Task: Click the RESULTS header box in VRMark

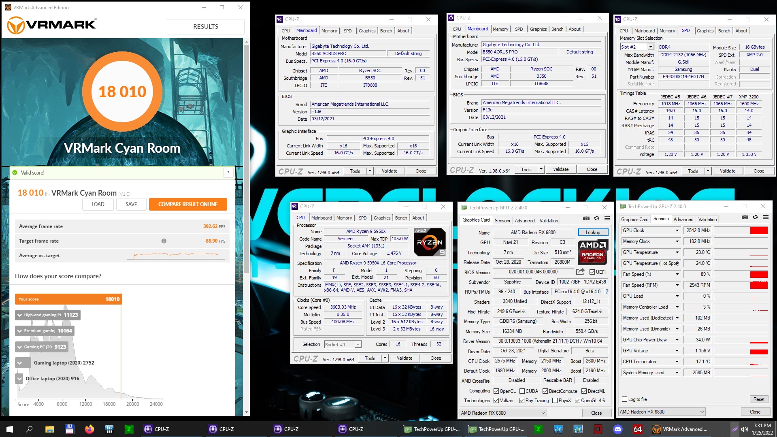Action: [x=205, y=26]
